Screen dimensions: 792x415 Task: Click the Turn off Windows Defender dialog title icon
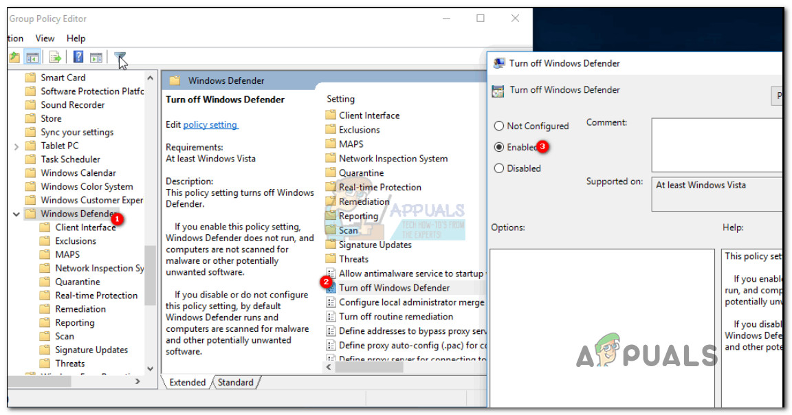pyautogui.click(x=499, y=63)
